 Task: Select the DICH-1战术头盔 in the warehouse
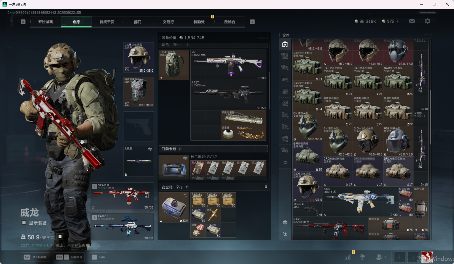point(368,141)
